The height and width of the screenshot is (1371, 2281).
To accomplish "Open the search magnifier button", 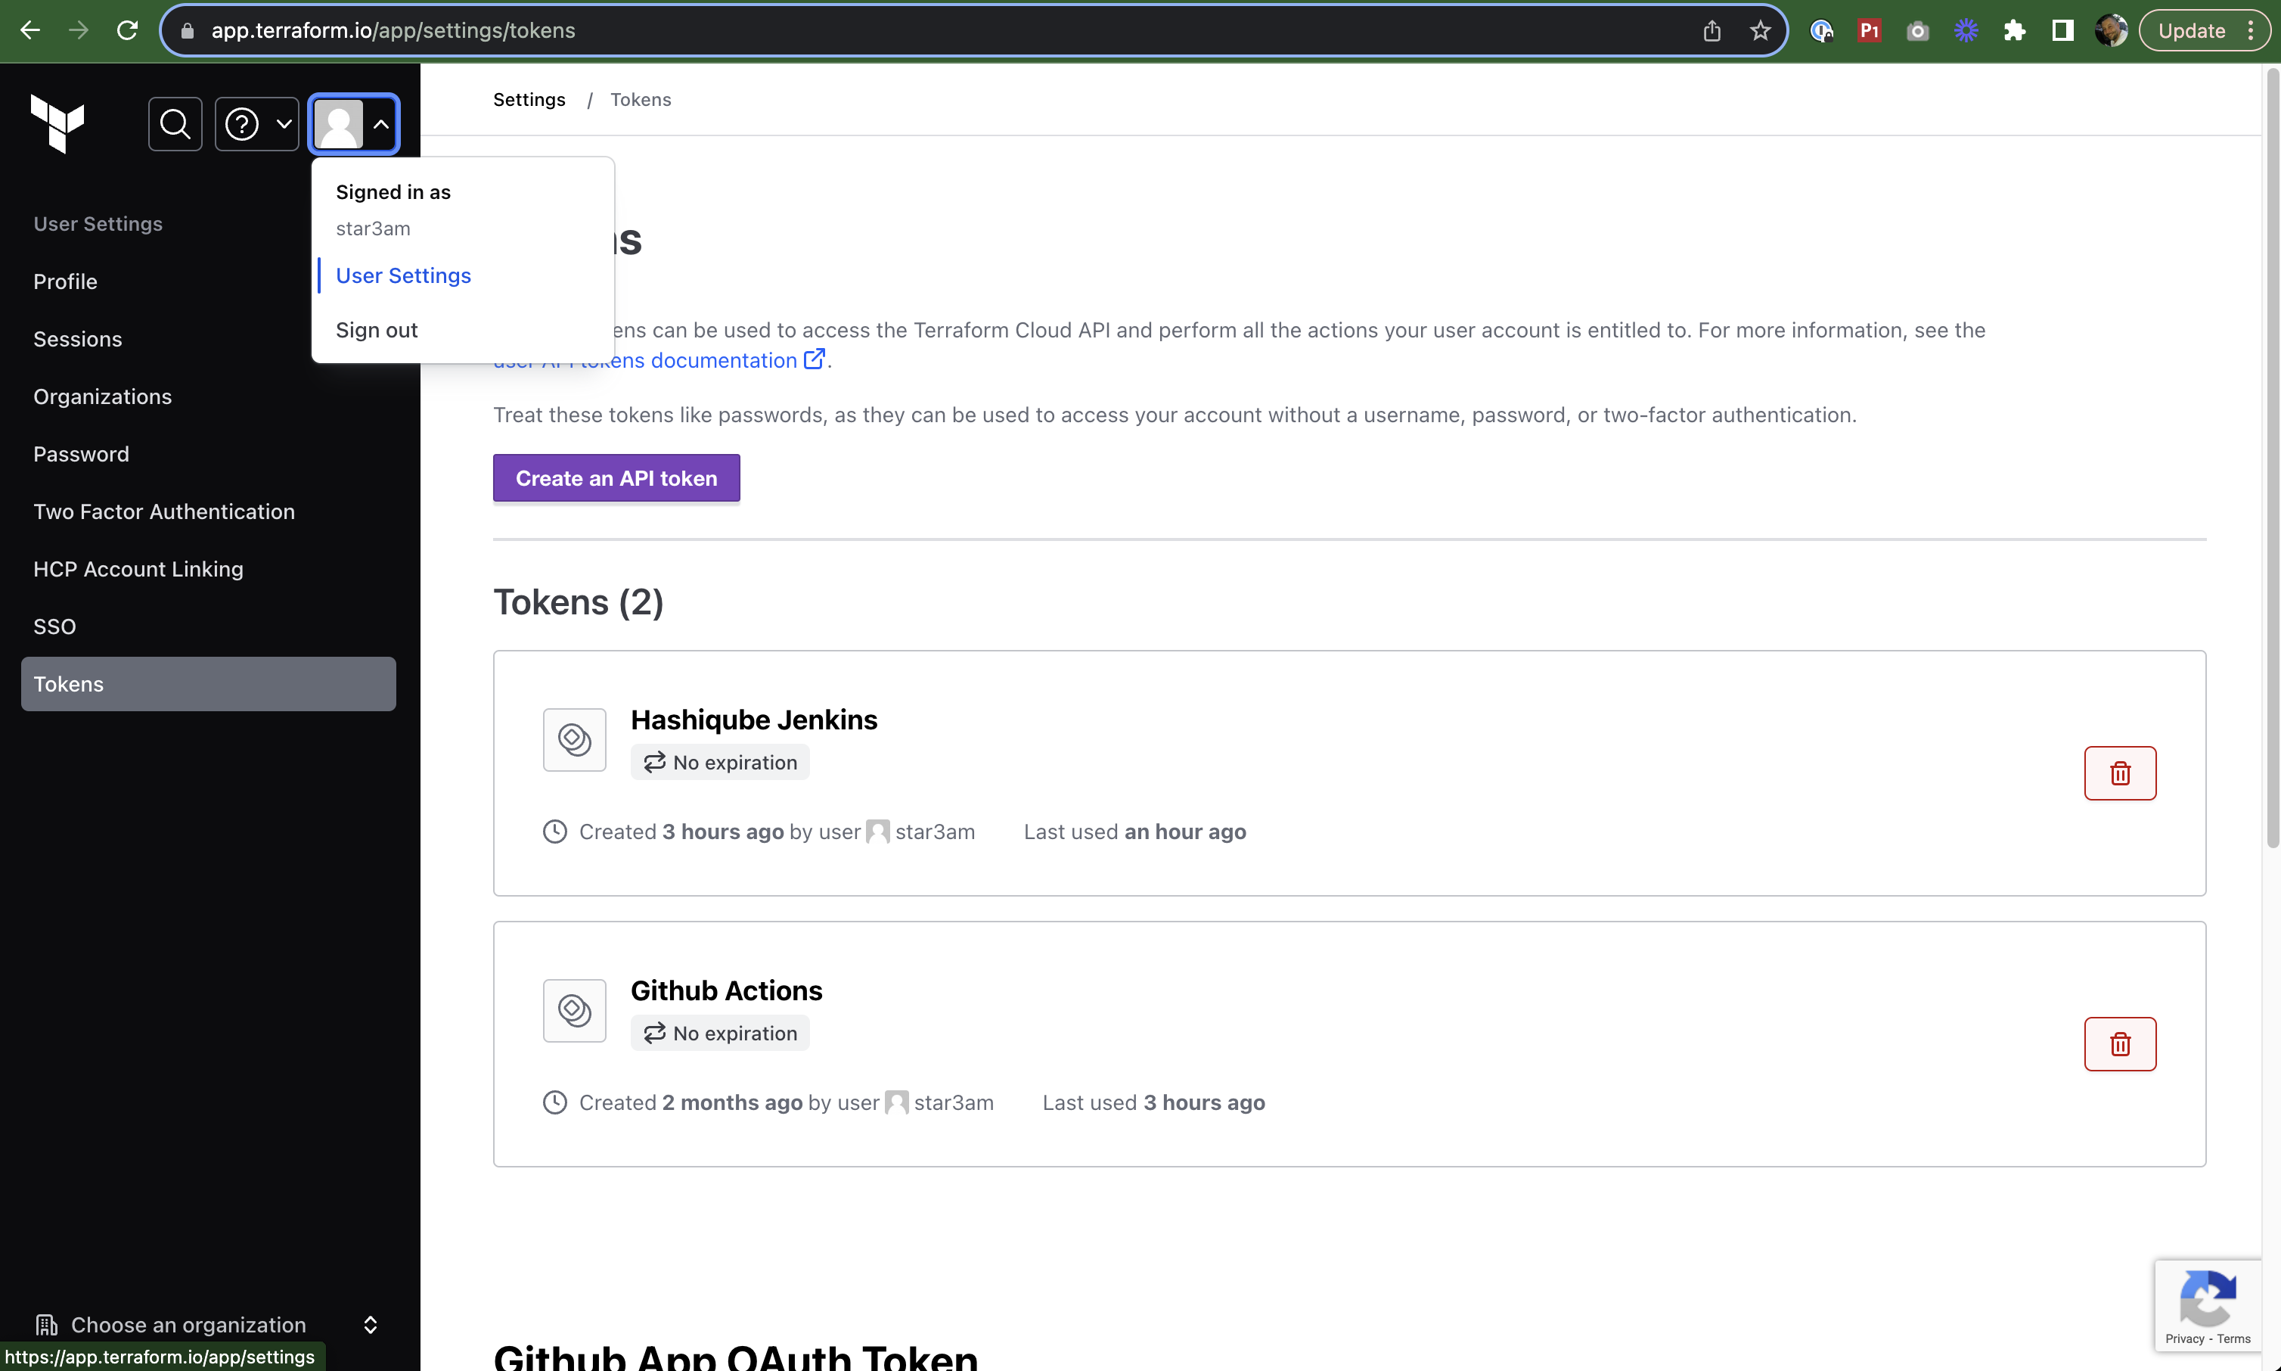I will pos(175,124).
